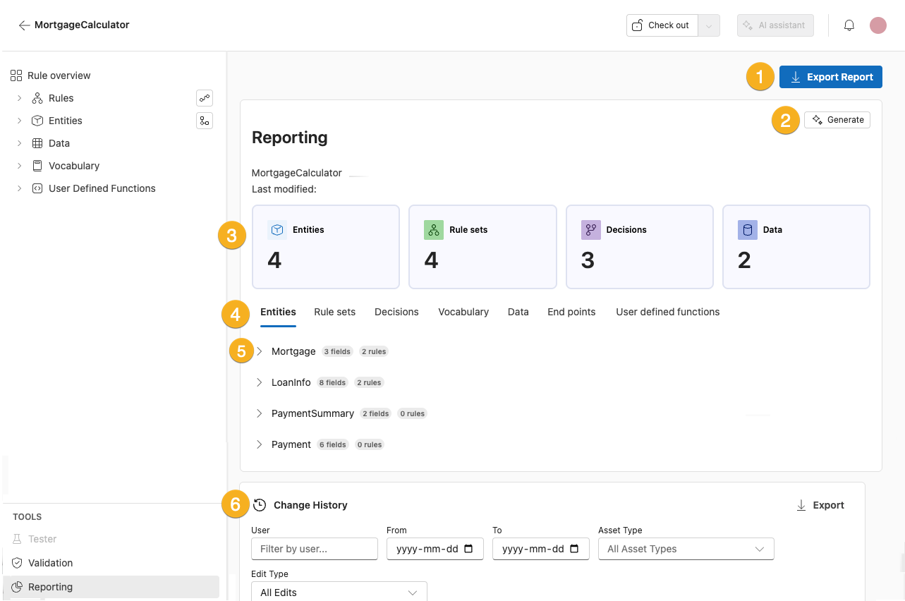Expand the Data tree node
Viewport: 905px width, 601px height.
pos(20,143)
